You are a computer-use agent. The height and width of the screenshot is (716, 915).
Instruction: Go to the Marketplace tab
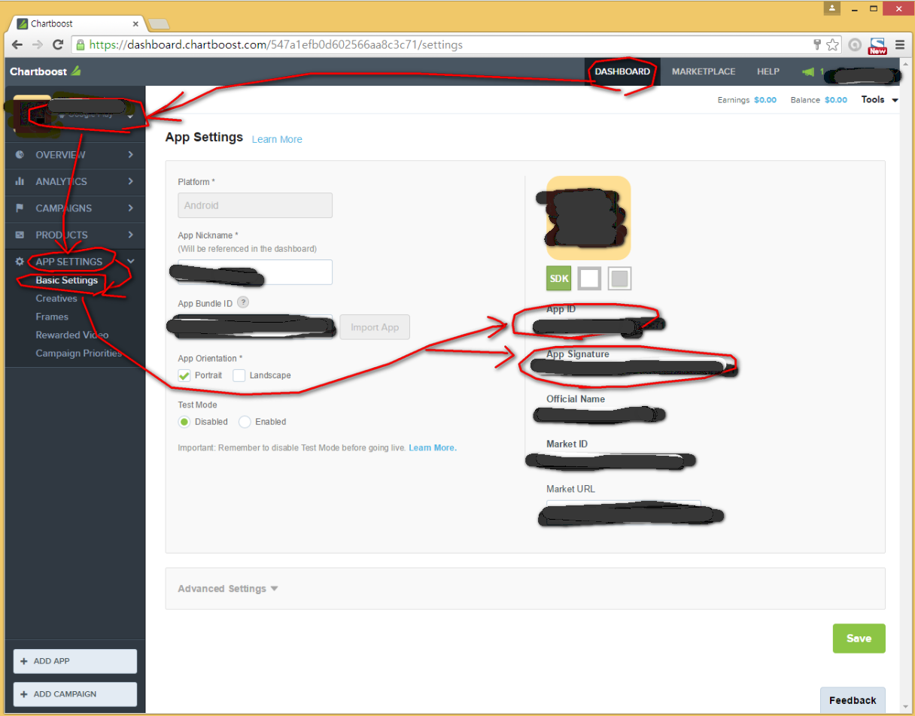(x=704, y=71)
